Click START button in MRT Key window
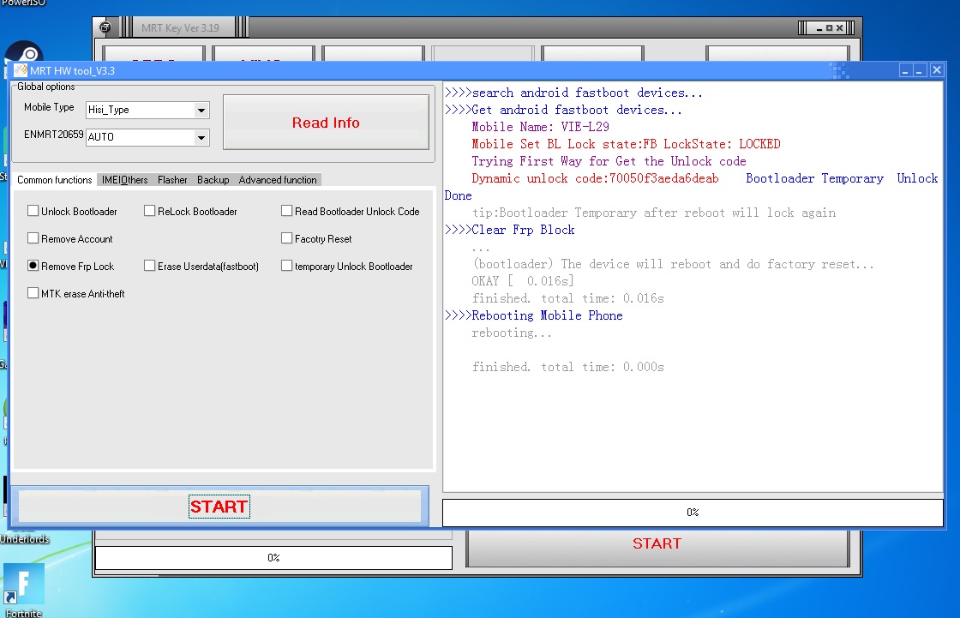960x618 pixels. (x=657, y=545)
